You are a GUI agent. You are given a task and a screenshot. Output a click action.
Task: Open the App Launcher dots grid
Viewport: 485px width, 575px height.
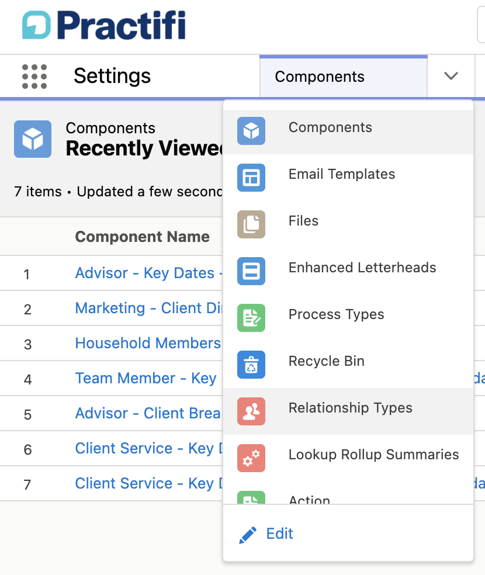click(x=34, y=77)
